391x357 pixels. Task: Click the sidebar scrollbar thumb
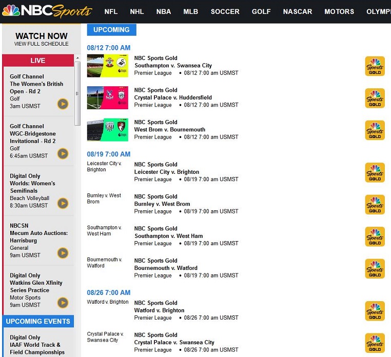(x=77, y=93)
